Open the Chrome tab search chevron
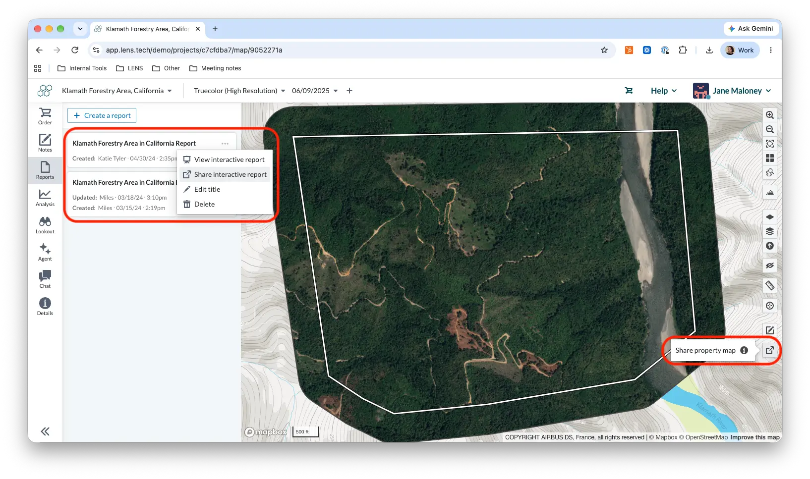The height and width of the screenshot is (479, 810). [x=80, y=29]
